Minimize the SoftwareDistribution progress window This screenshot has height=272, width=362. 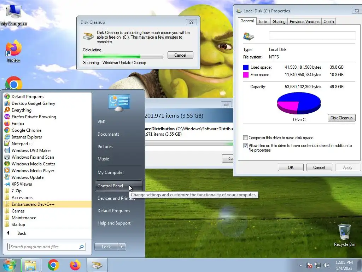(226, 104)
